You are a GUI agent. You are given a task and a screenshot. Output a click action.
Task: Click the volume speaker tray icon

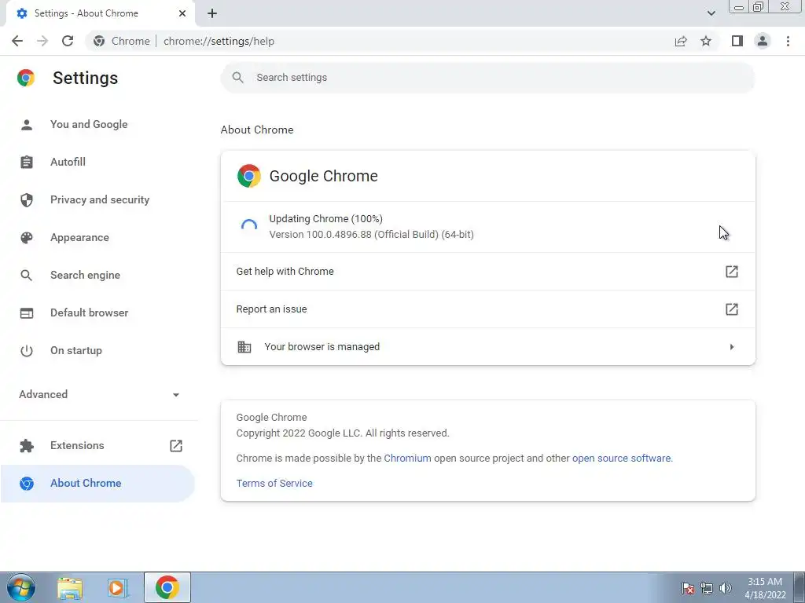click(x=726, y=588)
